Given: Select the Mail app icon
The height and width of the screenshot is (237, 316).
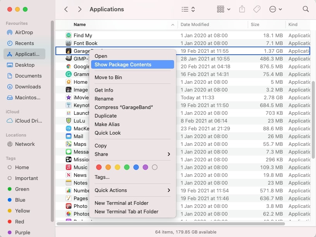Looking at the screenshot, I should [69, 136].
